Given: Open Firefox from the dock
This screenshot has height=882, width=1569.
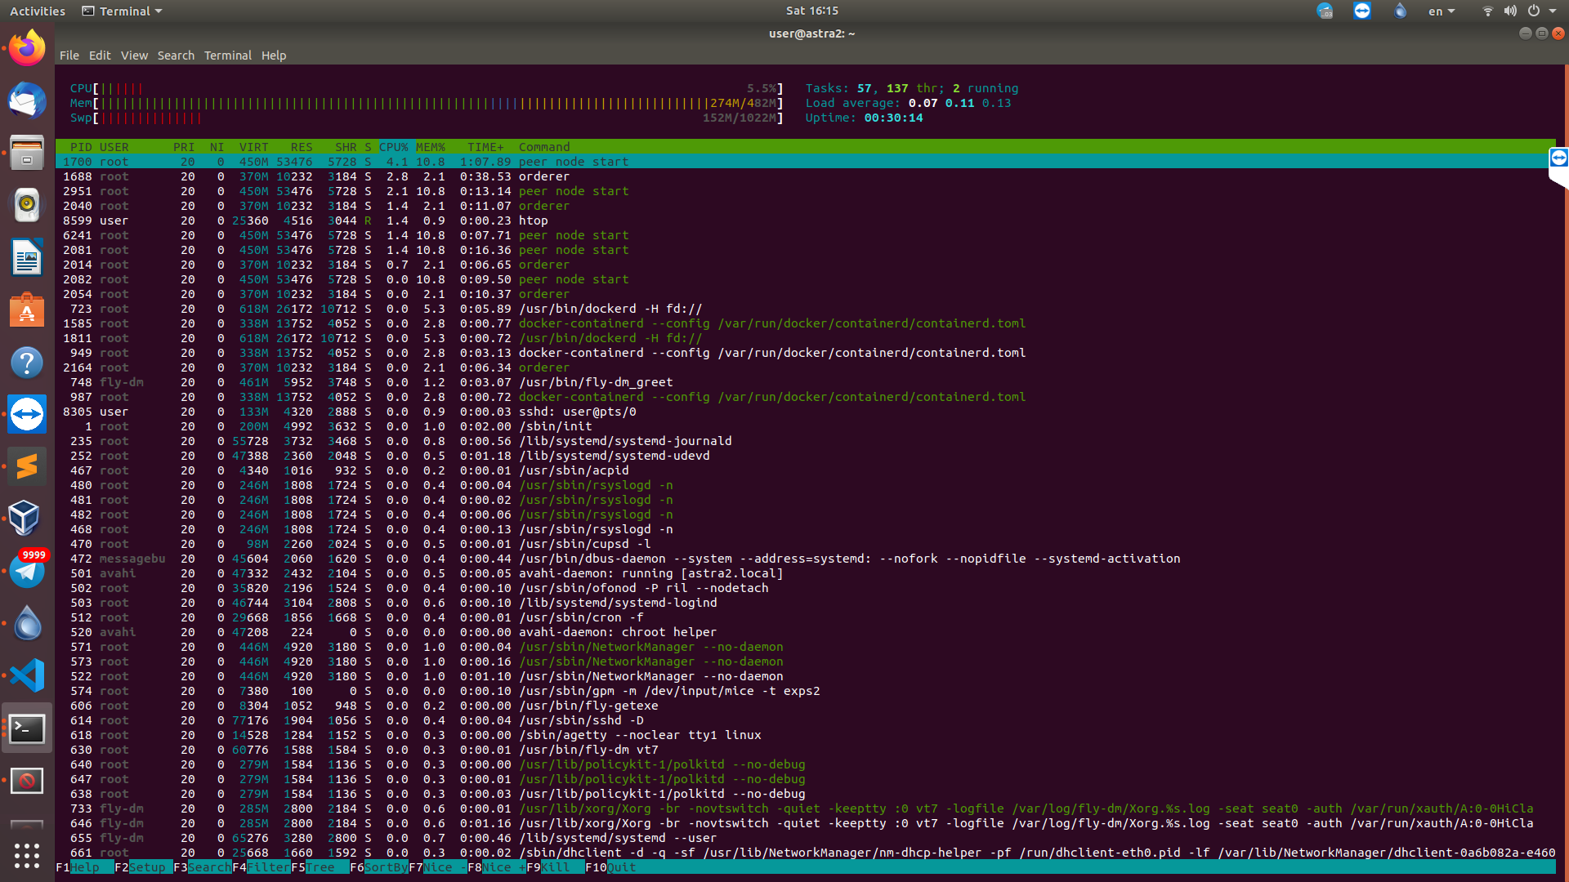Looking at the screenshot, I should (x=27, y=48).
